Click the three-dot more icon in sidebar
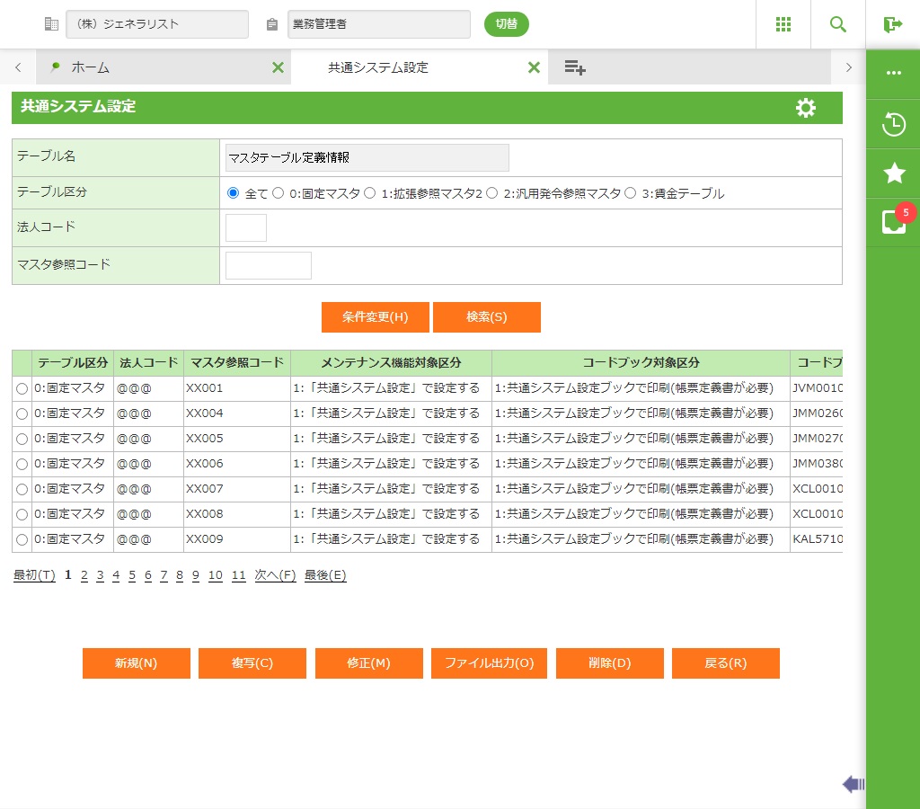920x809 pixels. 893,73
